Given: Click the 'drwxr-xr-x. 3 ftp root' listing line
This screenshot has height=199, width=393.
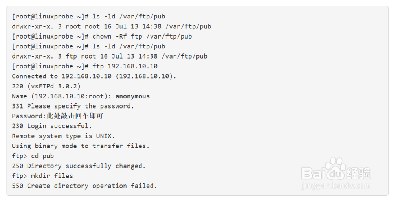Looking at the screenshot, I should (109, 56).
